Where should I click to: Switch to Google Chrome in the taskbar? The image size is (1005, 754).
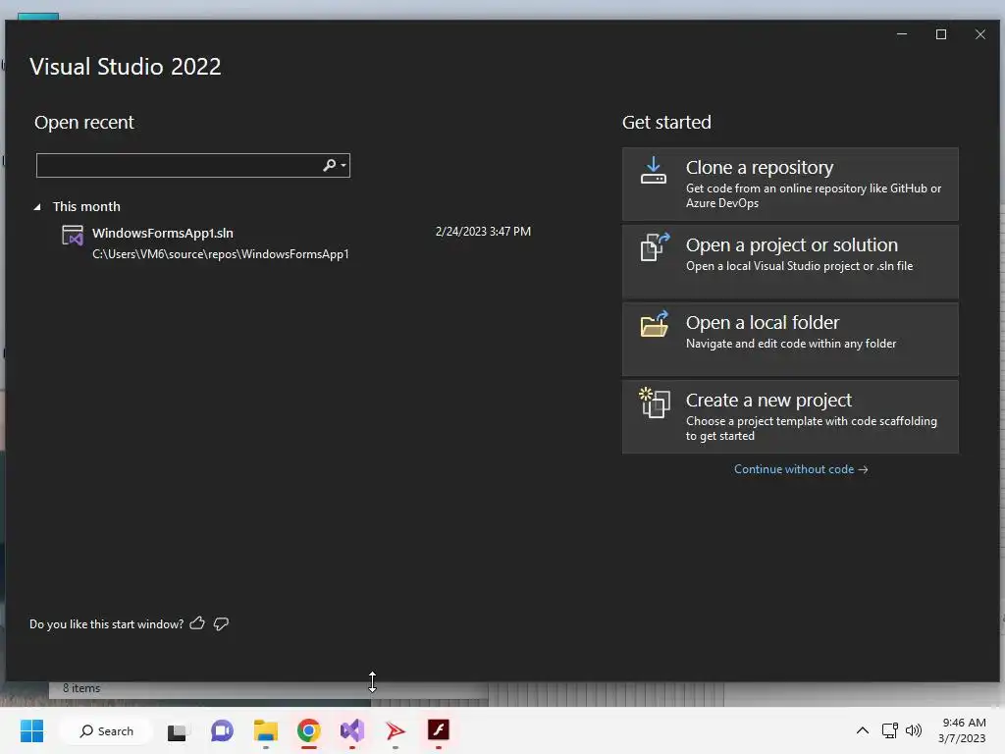click(309, 730)
